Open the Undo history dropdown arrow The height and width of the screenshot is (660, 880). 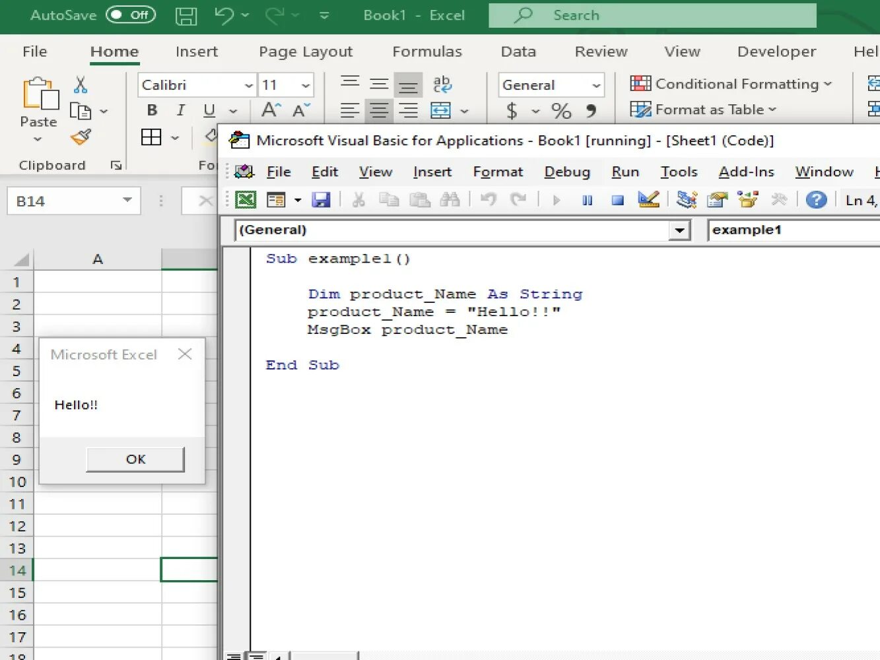pyautogui.click(x=246, y=15)
